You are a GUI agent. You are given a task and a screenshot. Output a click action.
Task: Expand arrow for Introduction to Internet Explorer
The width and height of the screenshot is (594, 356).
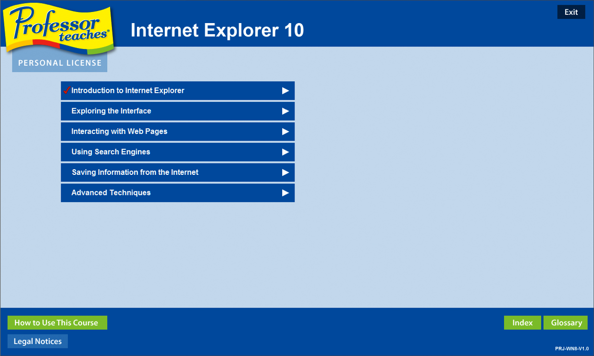285,90
